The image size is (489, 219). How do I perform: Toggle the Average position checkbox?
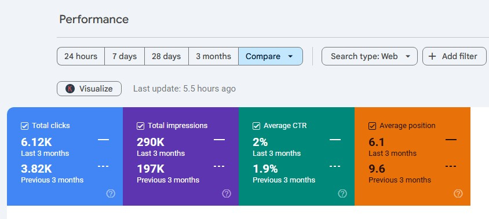pos(372,126)
